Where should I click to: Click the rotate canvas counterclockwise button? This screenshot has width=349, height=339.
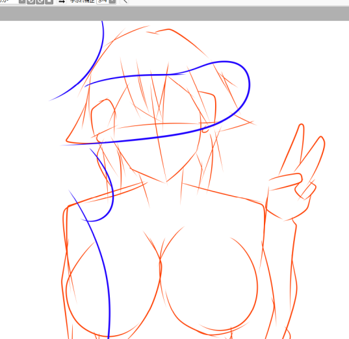31,1
